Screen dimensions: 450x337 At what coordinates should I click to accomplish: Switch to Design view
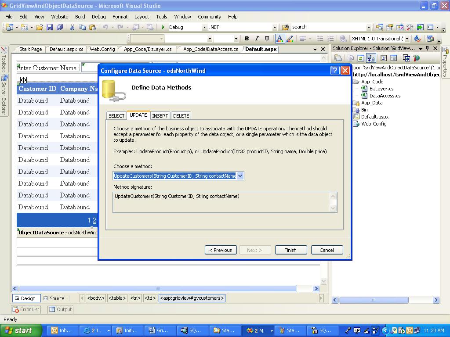tap(26, 298)
